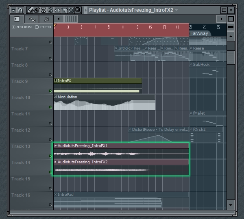The image size is (244, 219).
Task: Open clip menu icon of fMallet clip
Action: pos(191,113)
